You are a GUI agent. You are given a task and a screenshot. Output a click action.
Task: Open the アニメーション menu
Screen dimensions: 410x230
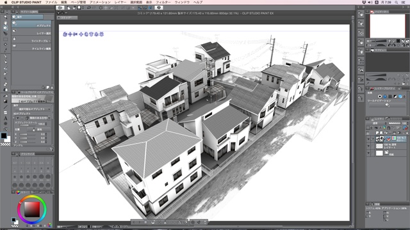coord(100,2)
